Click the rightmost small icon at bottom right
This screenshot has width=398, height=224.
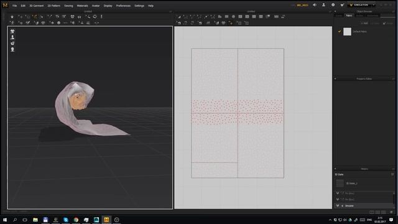[391, 212]
